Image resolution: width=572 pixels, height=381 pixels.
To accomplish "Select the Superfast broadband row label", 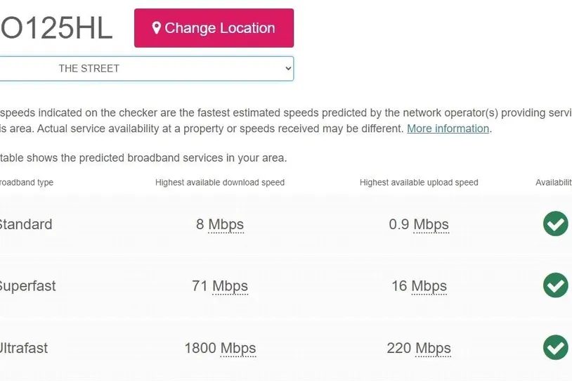I will pos(27,286).
